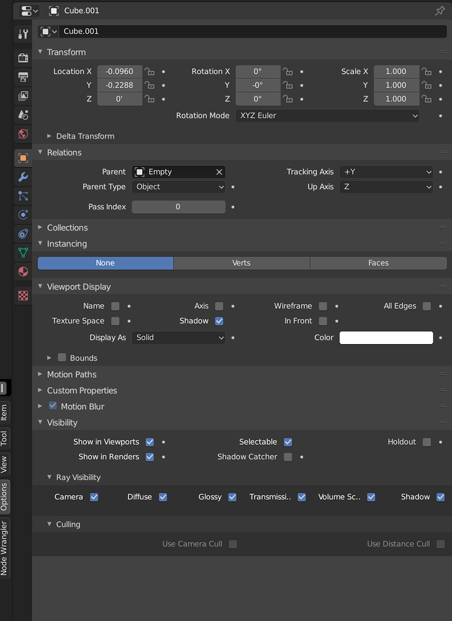Open the Physics properties tab icon
The image size is (452, 621).
click(23, 215)
